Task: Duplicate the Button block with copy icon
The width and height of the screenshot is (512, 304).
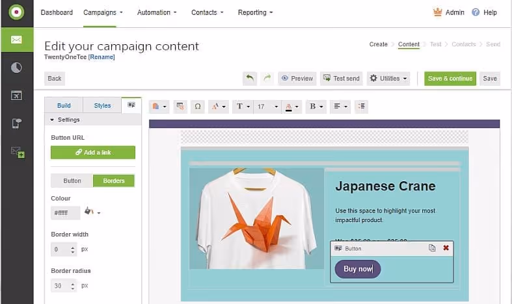Action: (432, 248)
